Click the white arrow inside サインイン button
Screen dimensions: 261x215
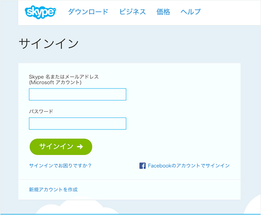coord(80,147)
